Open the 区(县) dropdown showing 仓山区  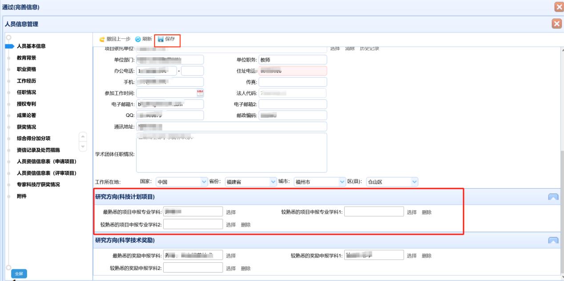[x=392, y=182]
